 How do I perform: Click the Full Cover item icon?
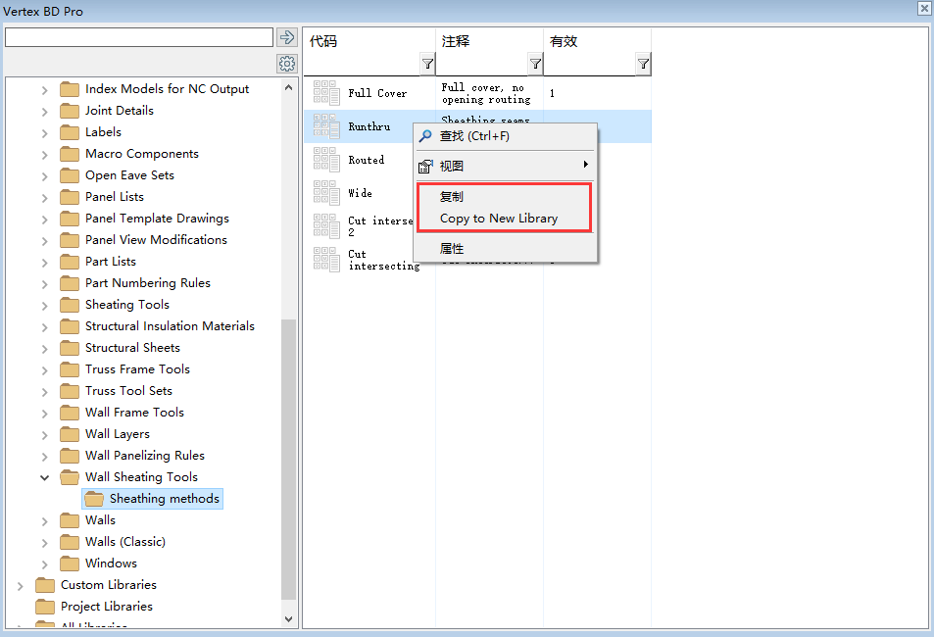326,93
